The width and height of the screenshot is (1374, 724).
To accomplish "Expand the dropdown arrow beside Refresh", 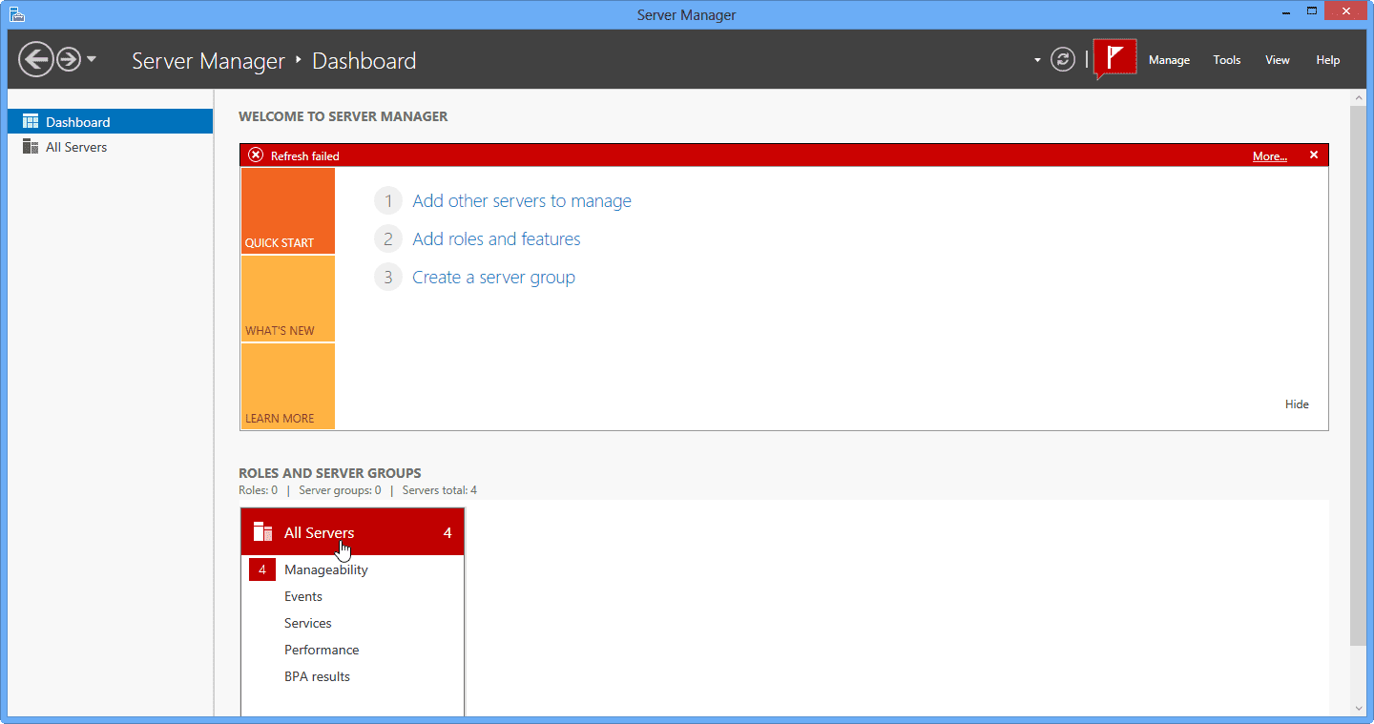I will pos(1037,60).
